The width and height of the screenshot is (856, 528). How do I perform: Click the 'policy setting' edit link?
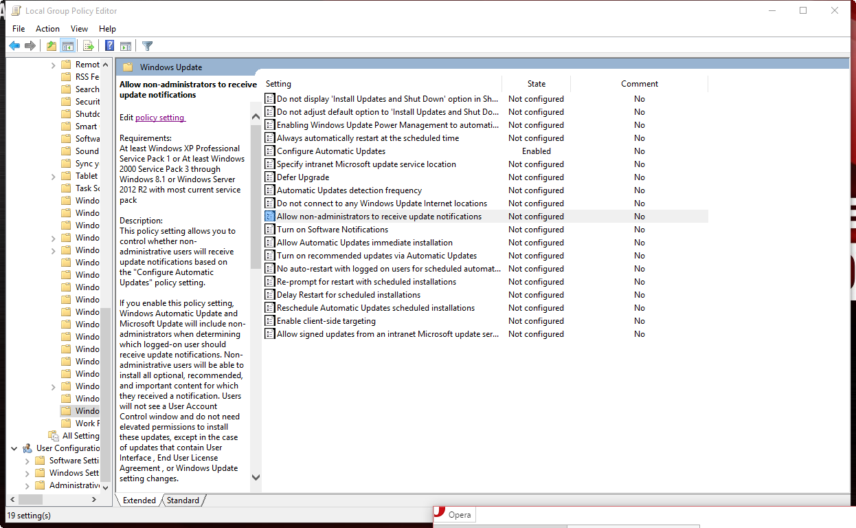(160, 118)
